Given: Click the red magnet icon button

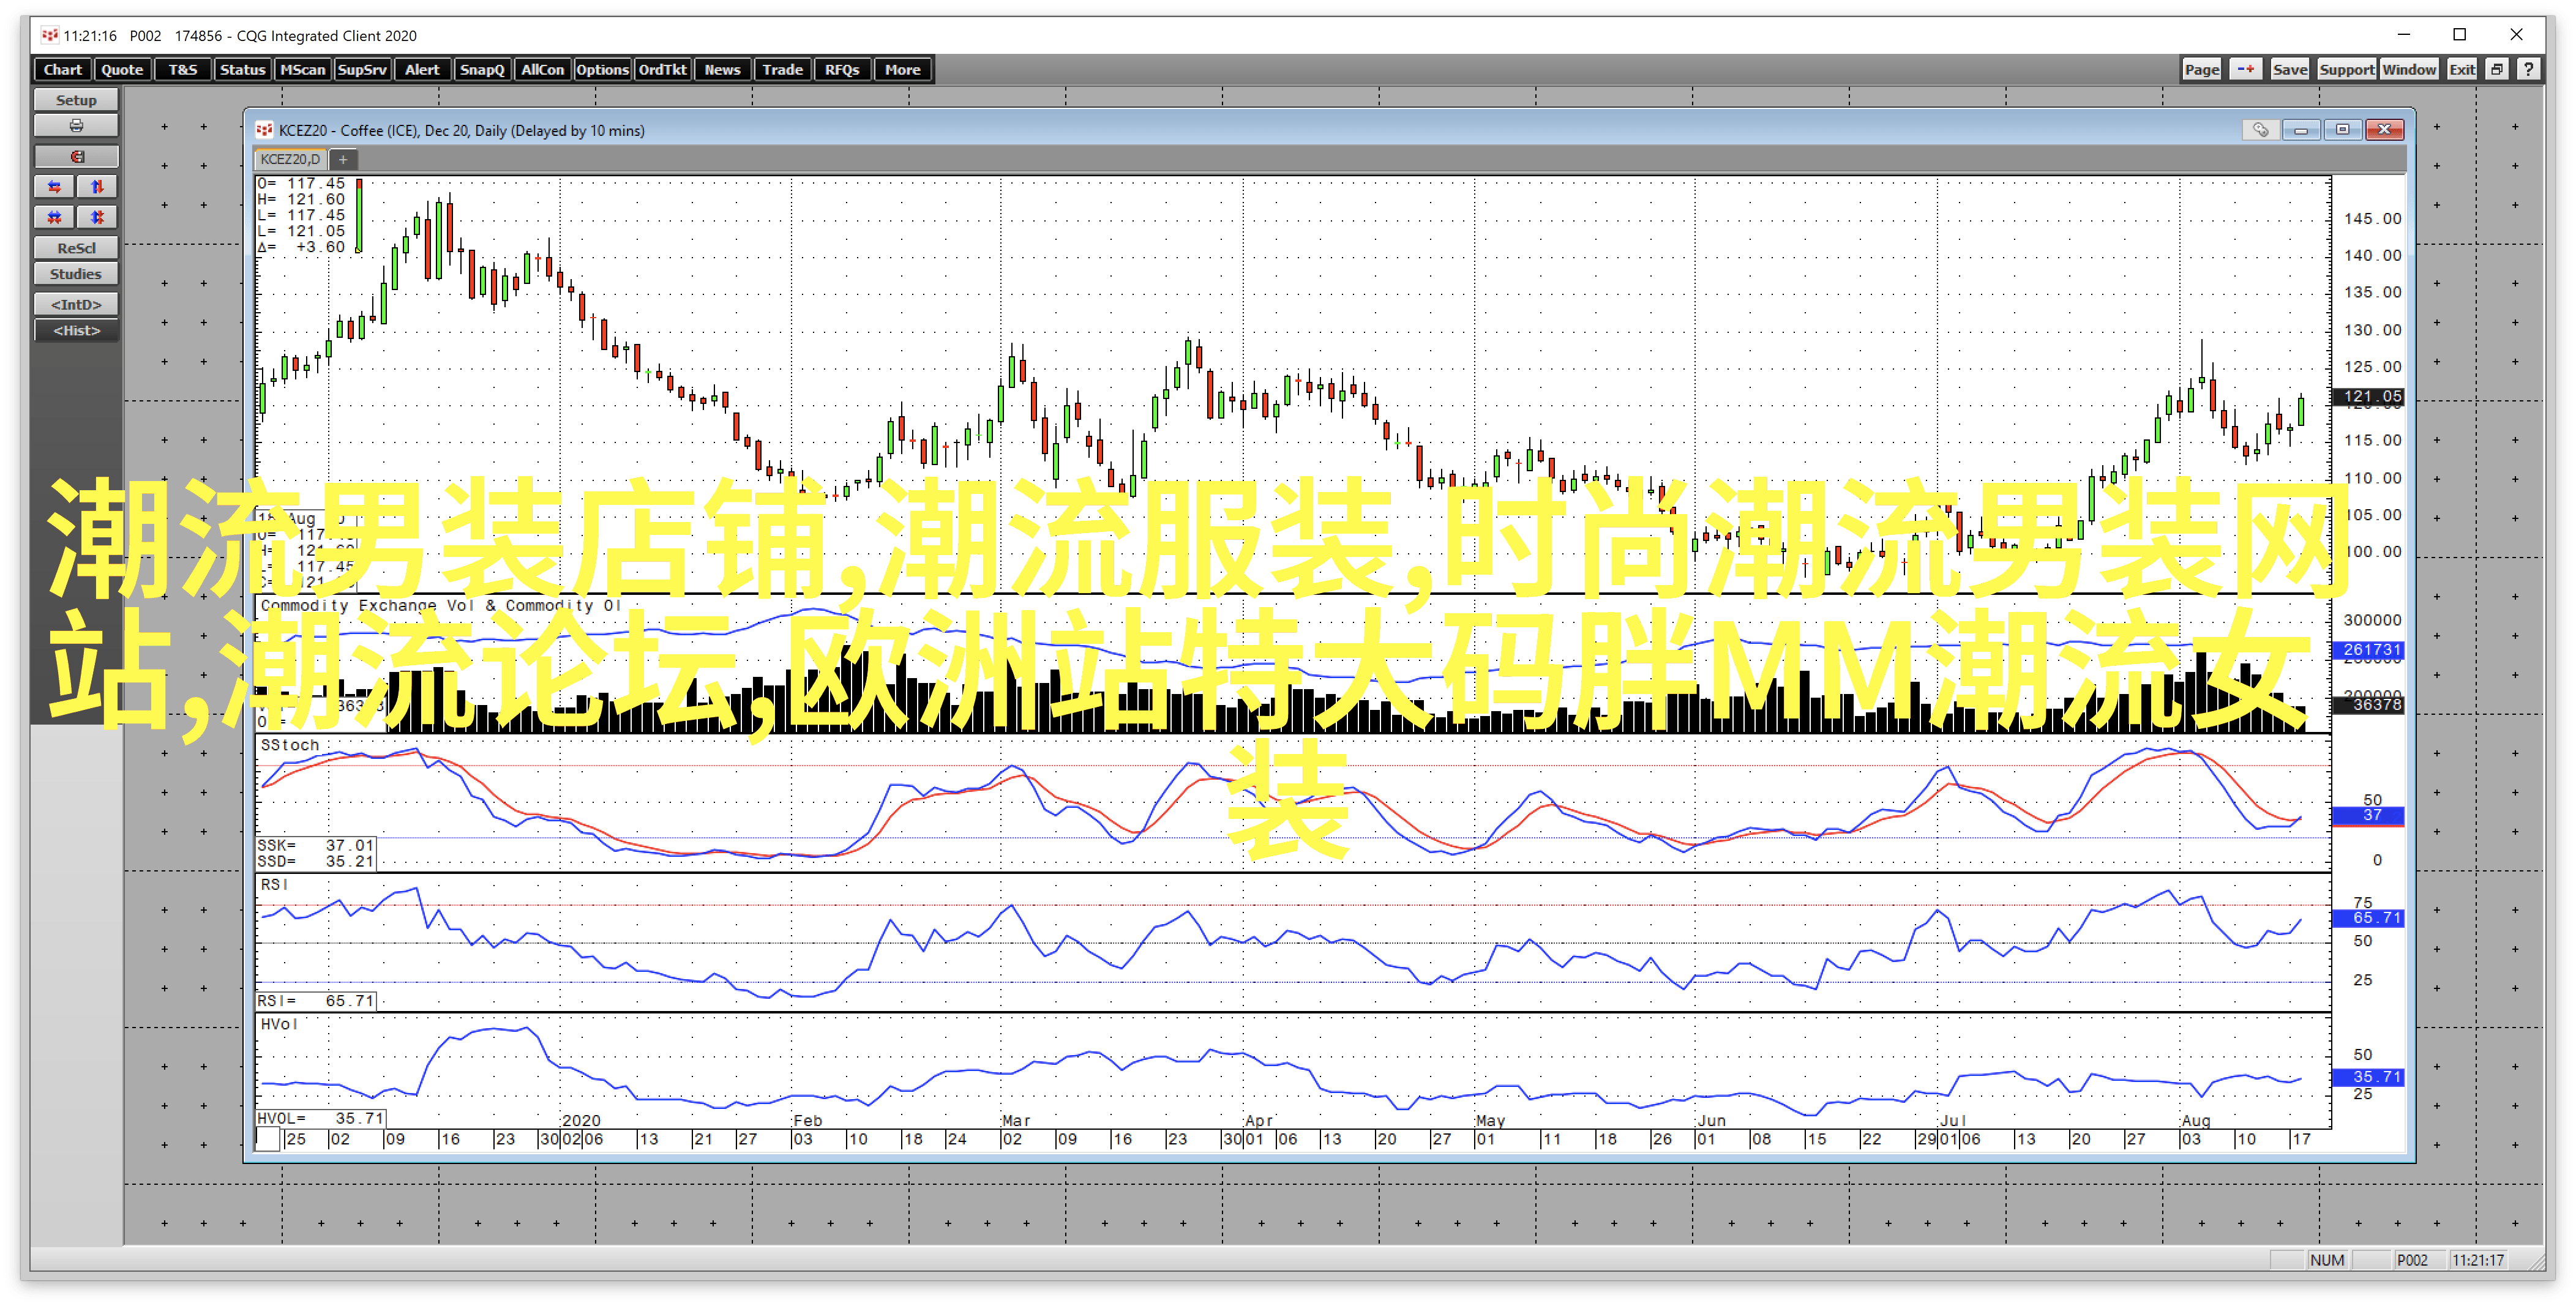Looking at the screenshot, I should coord(76,157).
